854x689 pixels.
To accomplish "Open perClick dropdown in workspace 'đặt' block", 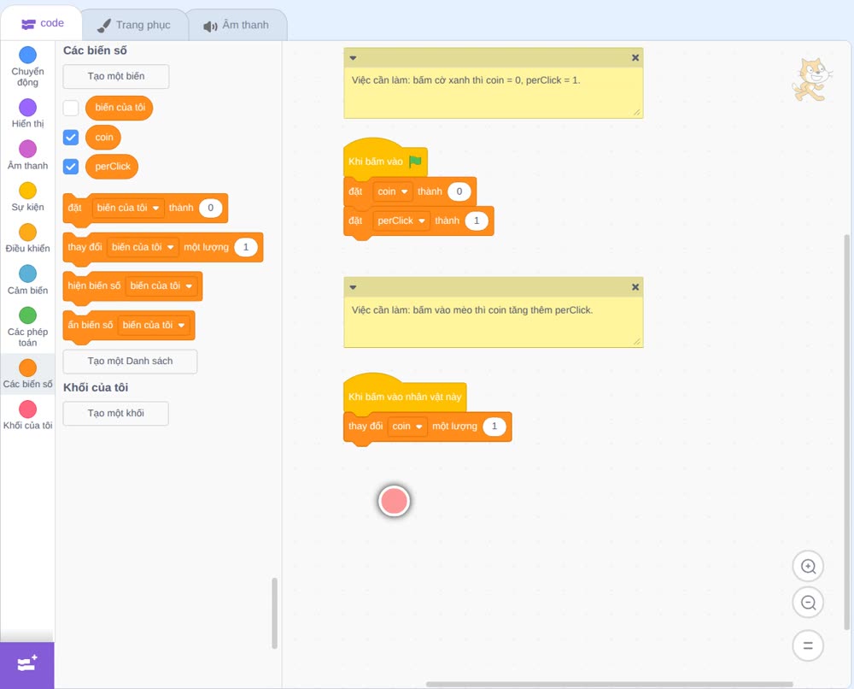I will (401, 221).
